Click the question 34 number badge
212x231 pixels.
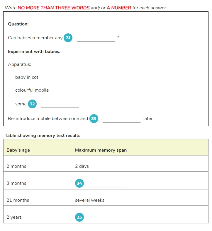[x=79, y=183]
